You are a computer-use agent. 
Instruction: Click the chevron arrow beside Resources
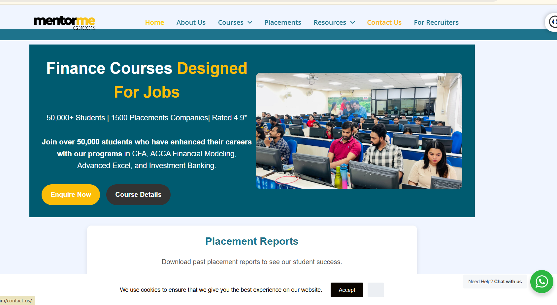pyautogui.click(x=353, y=22)
